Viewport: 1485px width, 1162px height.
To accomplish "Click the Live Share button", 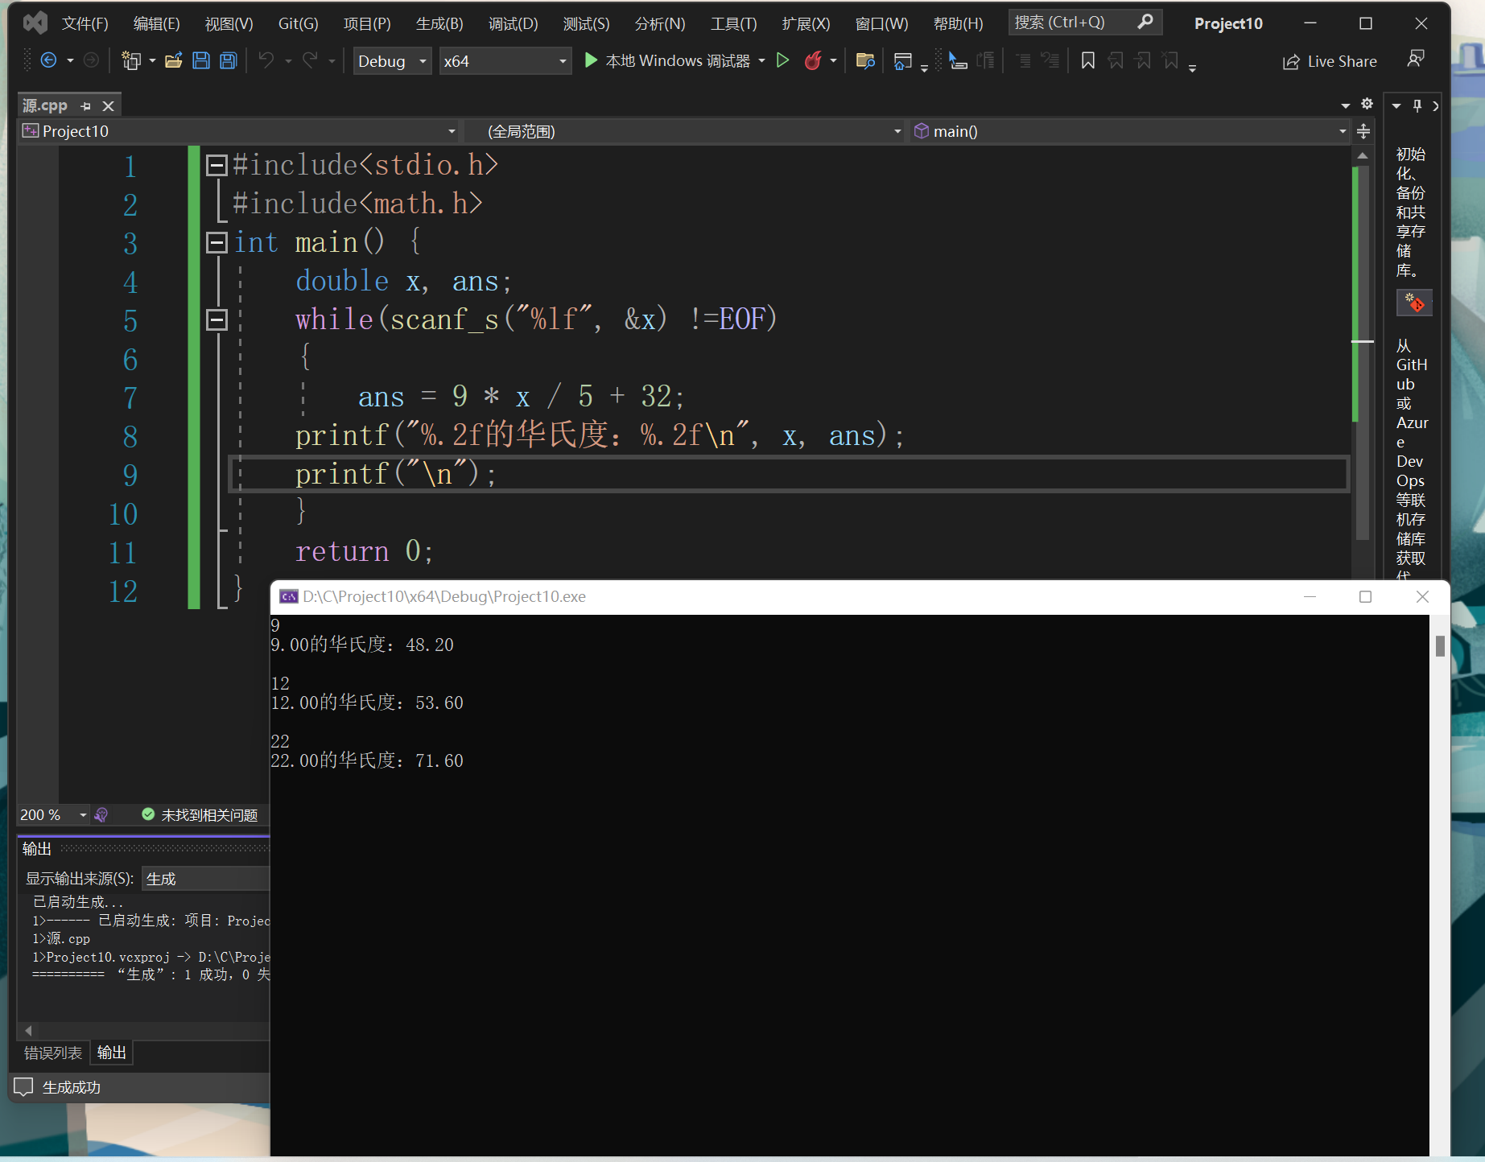I will click(x=1330, y=61).
